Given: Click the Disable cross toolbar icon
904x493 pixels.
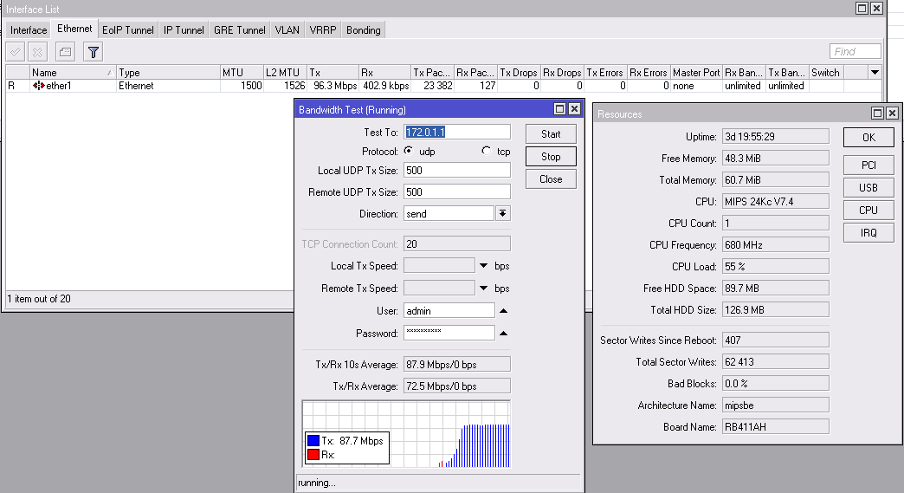Looking at the screenshot, I should click(37, 52).
